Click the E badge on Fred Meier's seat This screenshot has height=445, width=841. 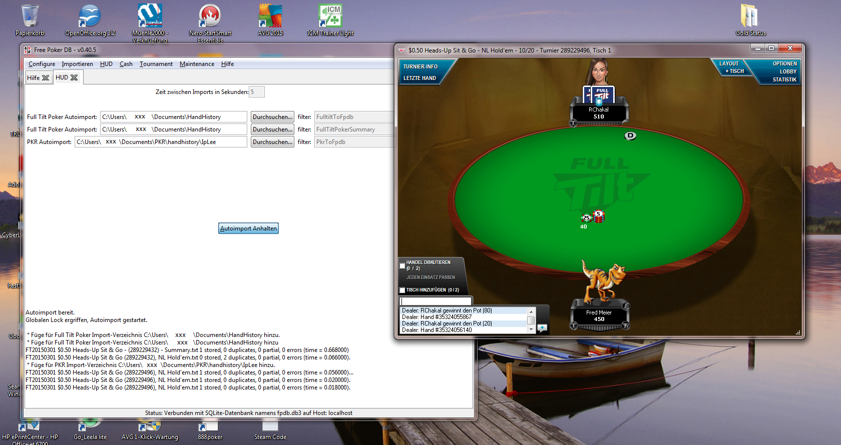point(626,306)
